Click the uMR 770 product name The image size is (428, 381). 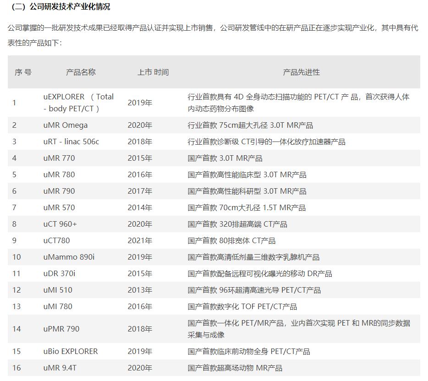click(63, 158)
